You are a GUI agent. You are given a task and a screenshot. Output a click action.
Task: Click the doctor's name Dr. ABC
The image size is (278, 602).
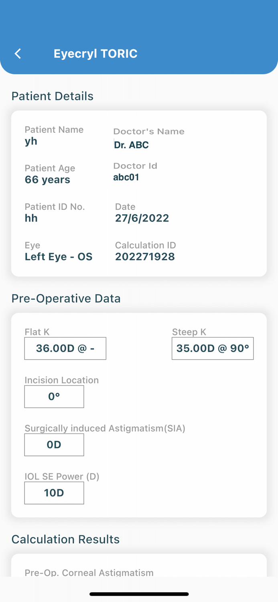point(131,145)
